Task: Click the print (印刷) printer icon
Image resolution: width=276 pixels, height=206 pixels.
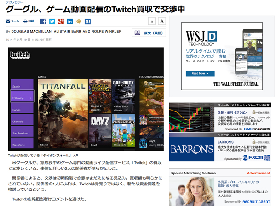Action: (x=25, y=21)
